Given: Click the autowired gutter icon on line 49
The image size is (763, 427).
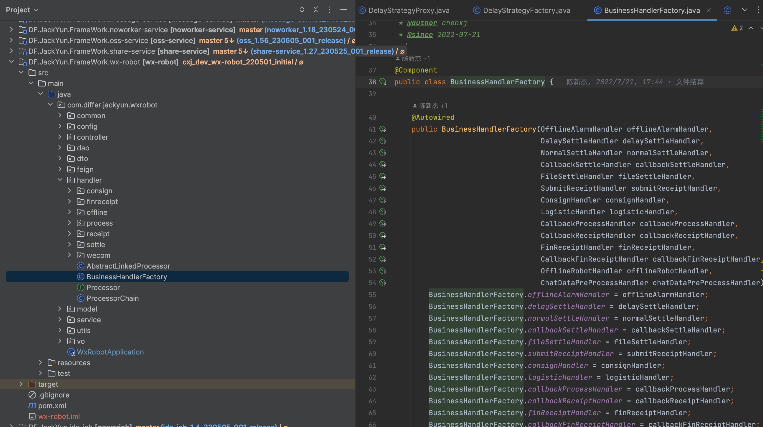Looking at the screenshot, I should (x=383, y=224).
